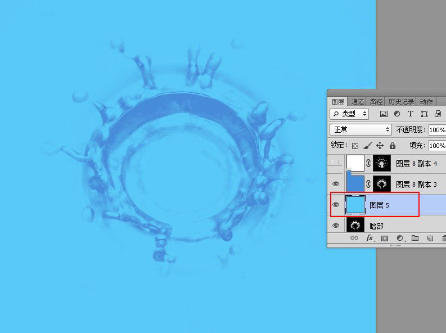Hide the 图层 8 副本 3 layer

coord(336,184)
